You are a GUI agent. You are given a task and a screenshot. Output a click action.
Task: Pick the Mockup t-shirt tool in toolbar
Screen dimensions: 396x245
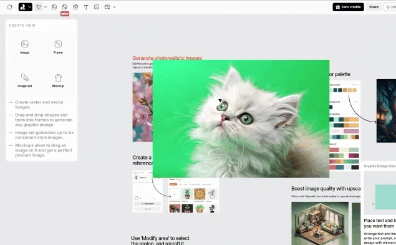coord(75,7)
